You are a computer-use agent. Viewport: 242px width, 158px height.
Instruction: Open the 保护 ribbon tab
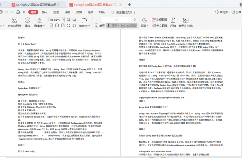coord(90,12)
